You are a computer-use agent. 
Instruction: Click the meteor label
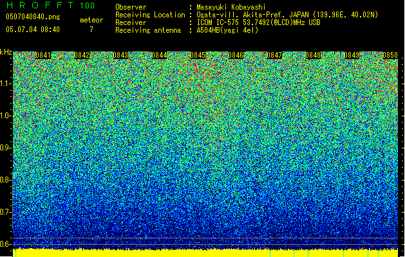(91, 20)
